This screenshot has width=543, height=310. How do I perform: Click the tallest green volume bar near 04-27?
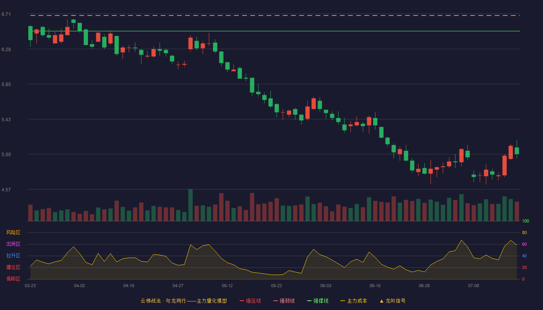coord(190,205)
